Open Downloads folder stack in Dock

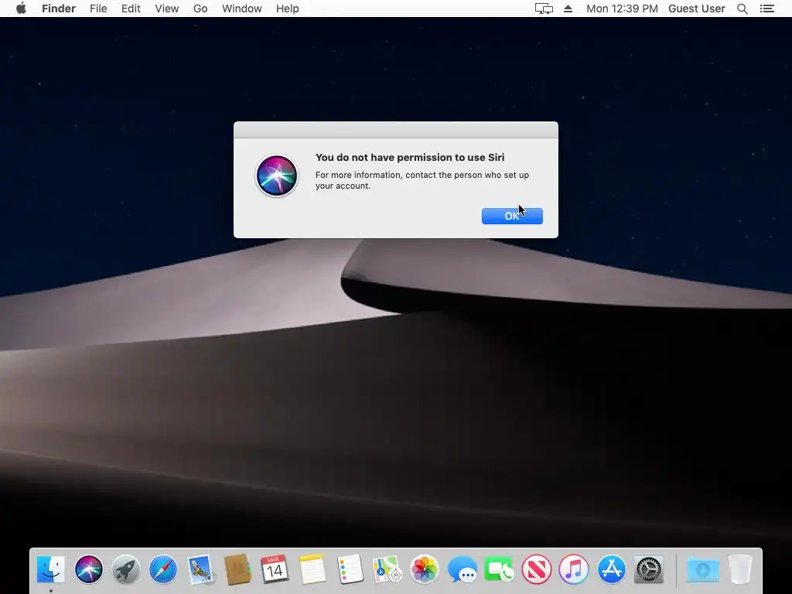pyautogui.click(x=702, y=569)
